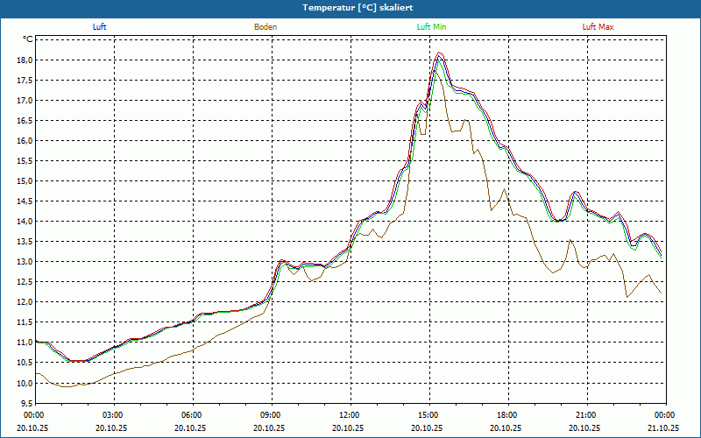Click the 21.10.25 date label
The image size is (701, 438).
(664, 428)
